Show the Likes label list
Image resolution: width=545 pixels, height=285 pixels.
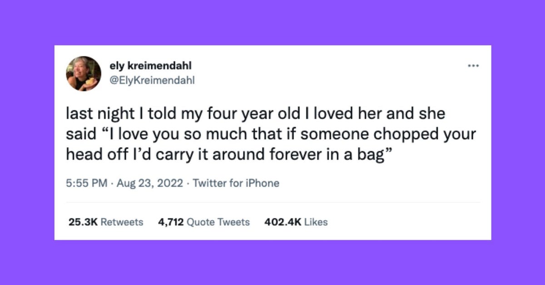(x=316, y=222)
